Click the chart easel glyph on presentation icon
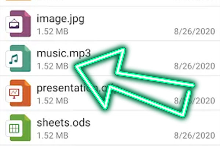220x146 pixels. coord(14,93)
